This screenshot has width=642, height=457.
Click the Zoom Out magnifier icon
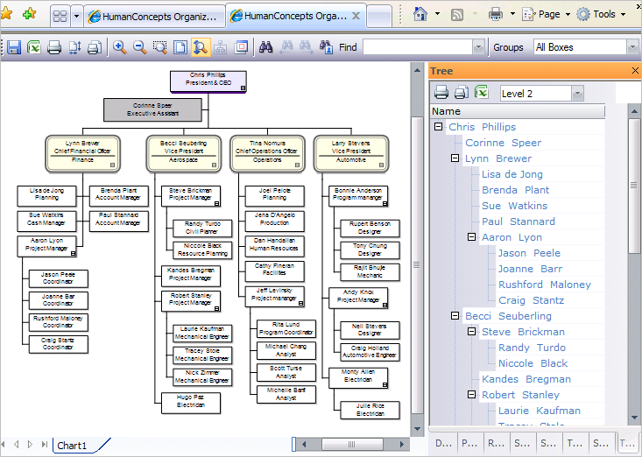click(x=139, y=47)
